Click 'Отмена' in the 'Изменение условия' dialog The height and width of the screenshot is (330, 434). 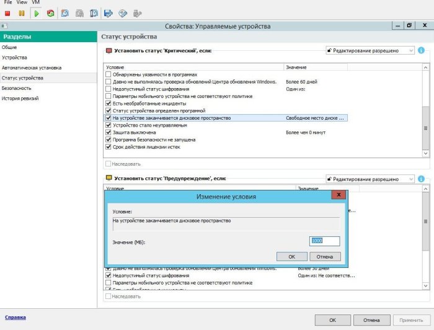click(x=325, y=257)
